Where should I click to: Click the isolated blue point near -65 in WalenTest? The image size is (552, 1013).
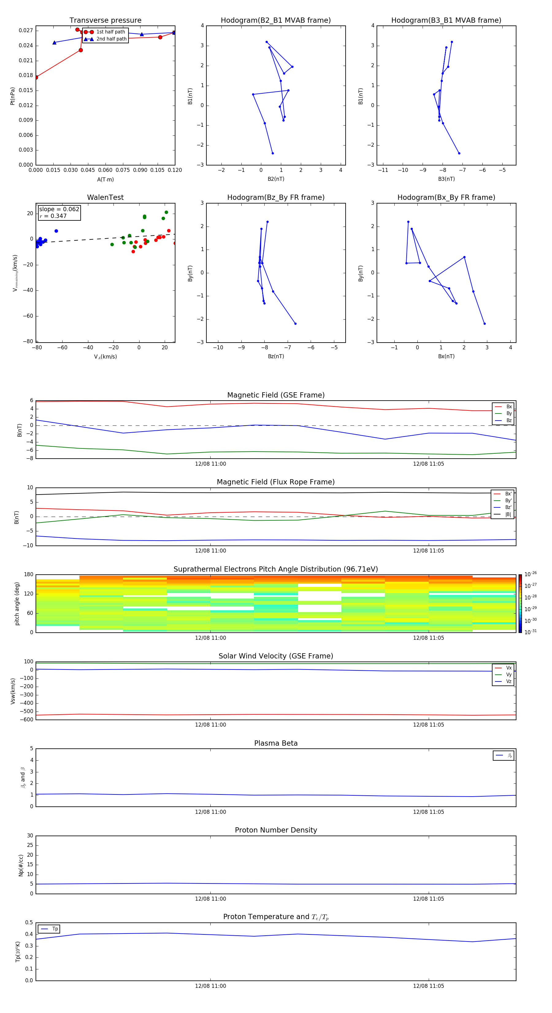coord(56,231)
